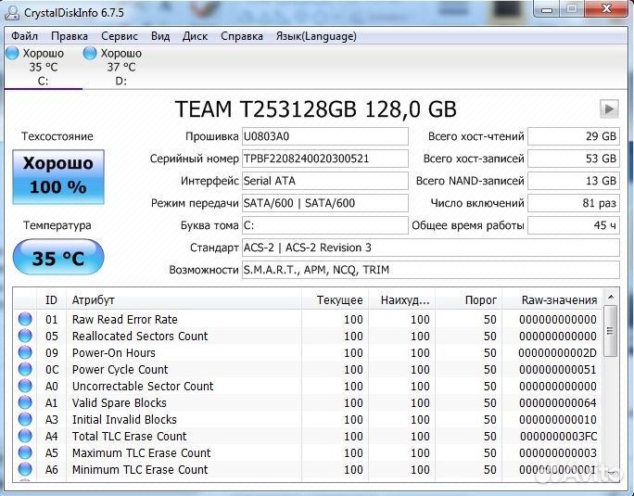Maximize the CrystalDiskInfo window

click(571, 9)
